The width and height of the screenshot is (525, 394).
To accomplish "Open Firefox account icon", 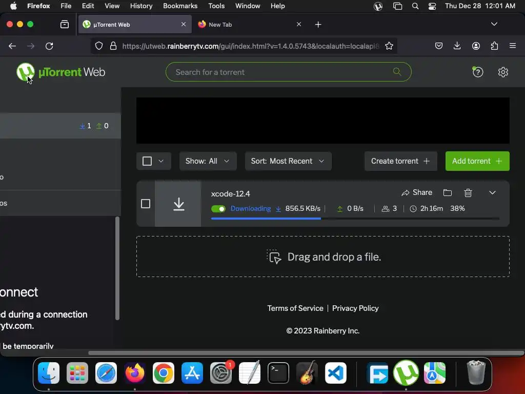I will 476,46.
